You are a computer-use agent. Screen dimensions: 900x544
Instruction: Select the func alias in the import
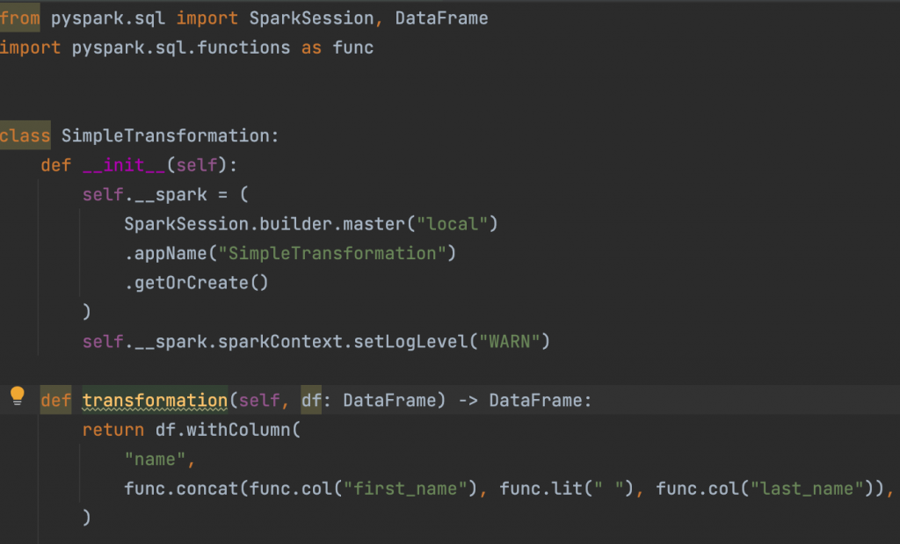pyautogui.click(x=352, y=47)
